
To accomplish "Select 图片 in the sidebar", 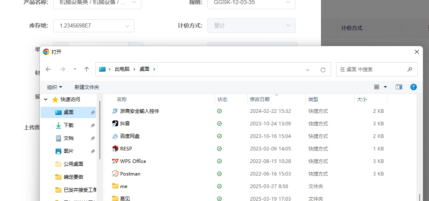I will 69,151.
